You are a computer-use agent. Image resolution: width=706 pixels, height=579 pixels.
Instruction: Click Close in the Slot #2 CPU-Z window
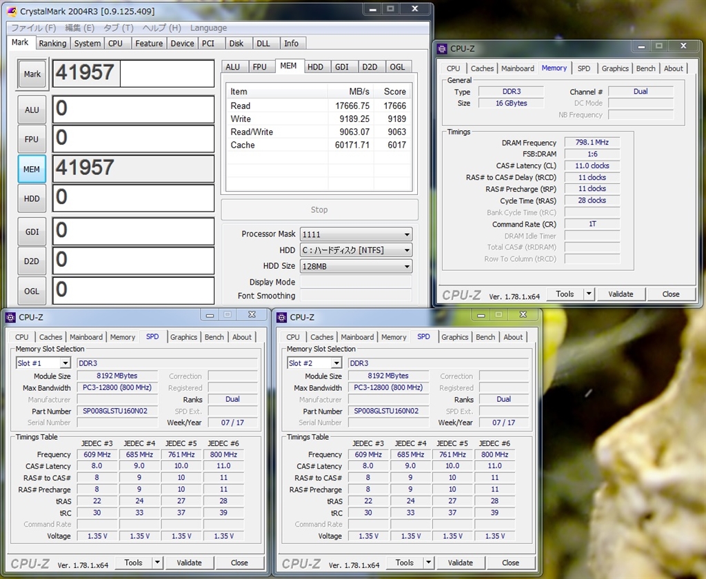point(511,562)
